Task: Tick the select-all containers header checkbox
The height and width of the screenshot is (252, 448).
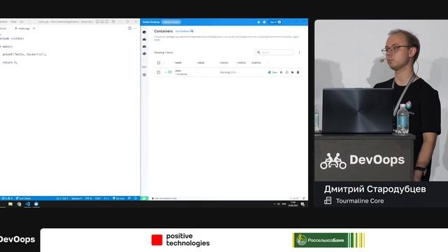Action: 159,63
